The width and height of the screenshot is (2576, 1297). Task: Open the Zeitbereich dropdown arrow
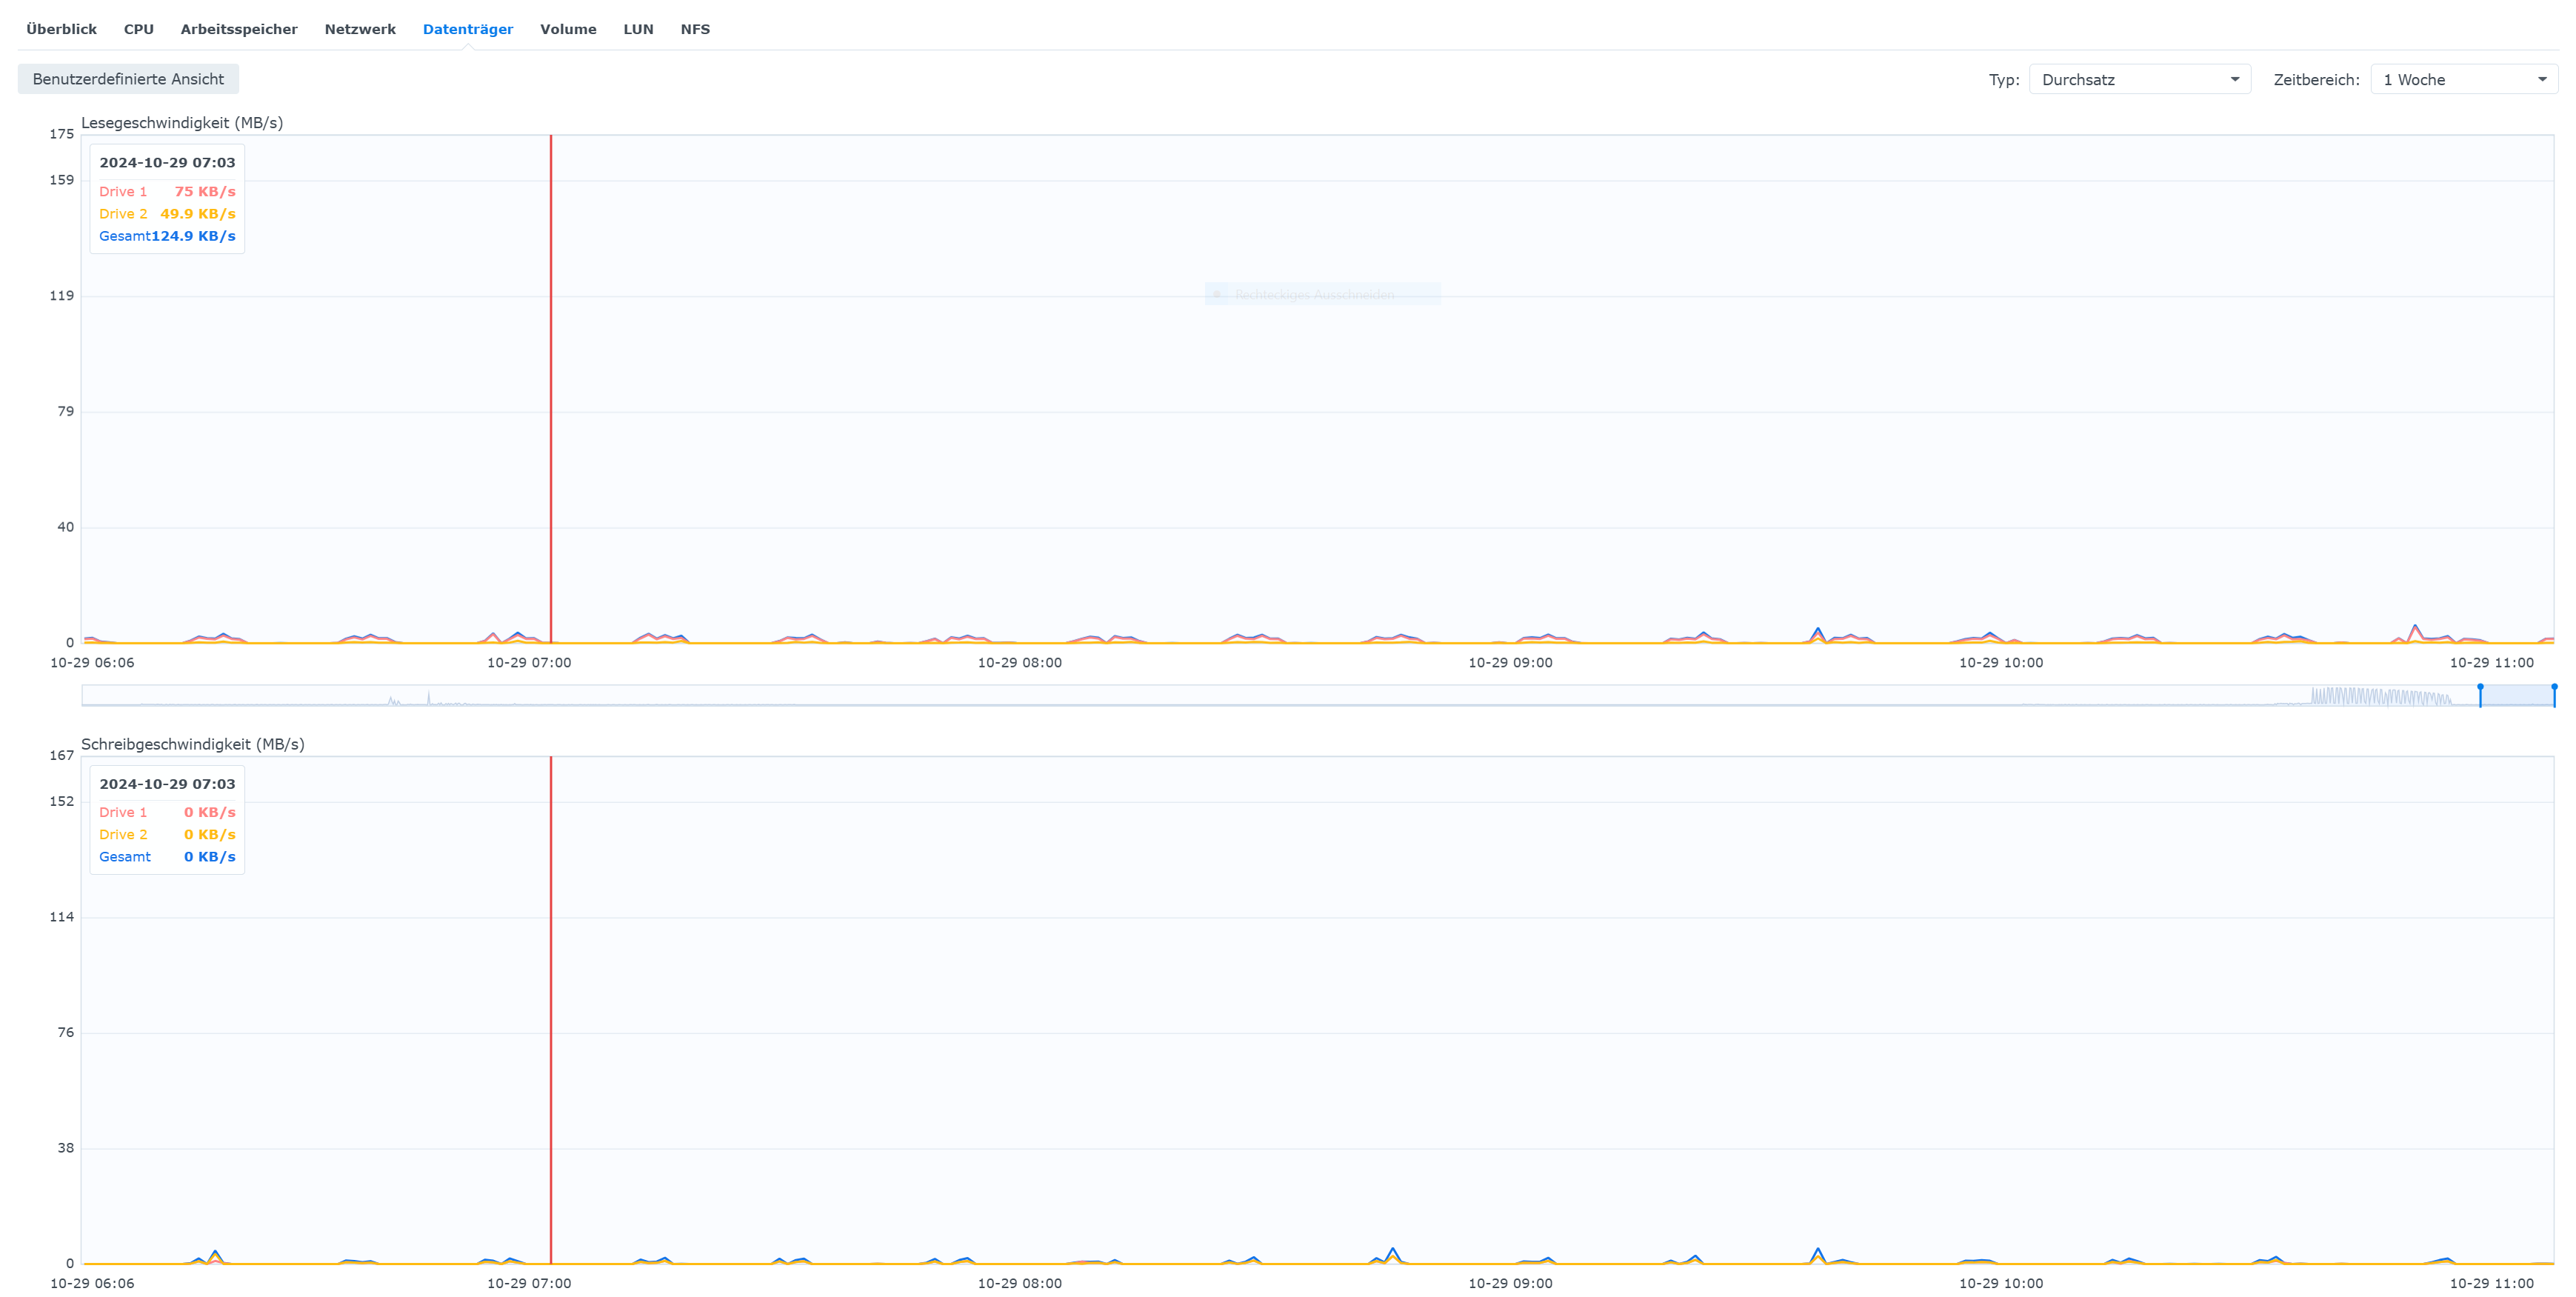[x=2542, y=79]
